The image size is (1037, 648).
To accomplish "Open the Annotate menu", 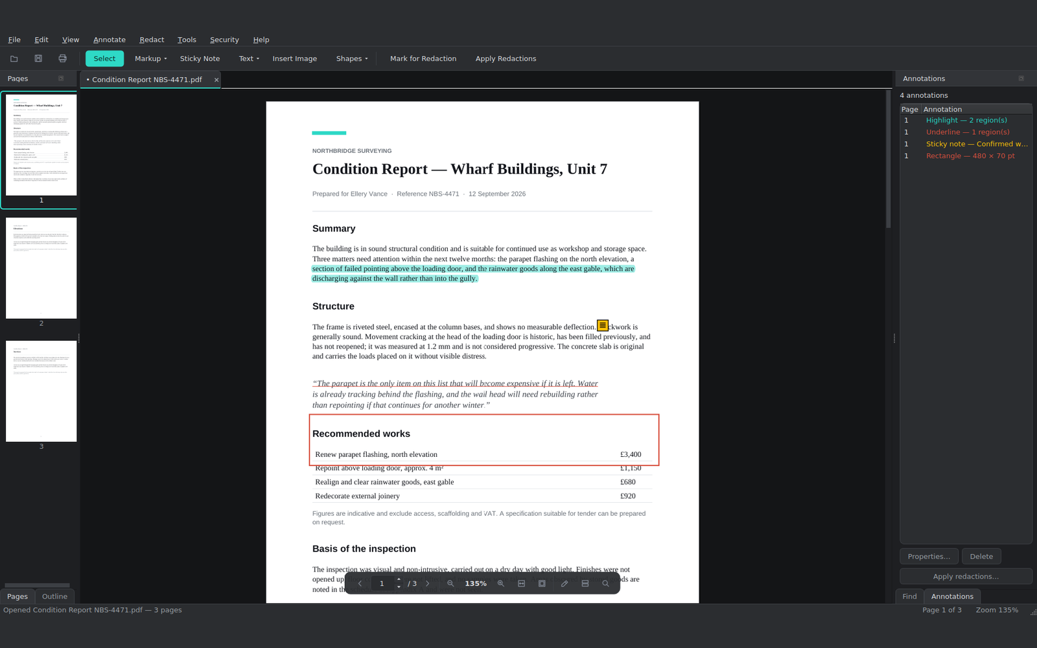I will (110, 40).
